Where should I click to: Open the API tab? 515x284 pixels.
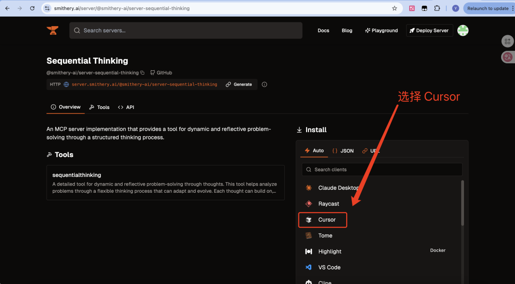tap(126, 107)
